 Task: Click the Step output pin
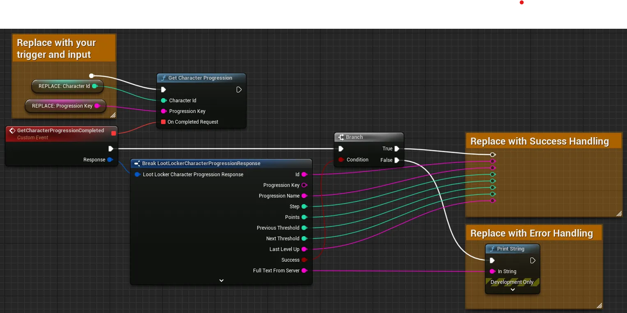[x=304, y=206]
